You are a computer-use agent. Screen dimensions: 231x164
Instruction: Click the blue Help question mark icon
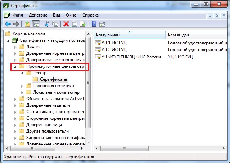coord(94,24)
